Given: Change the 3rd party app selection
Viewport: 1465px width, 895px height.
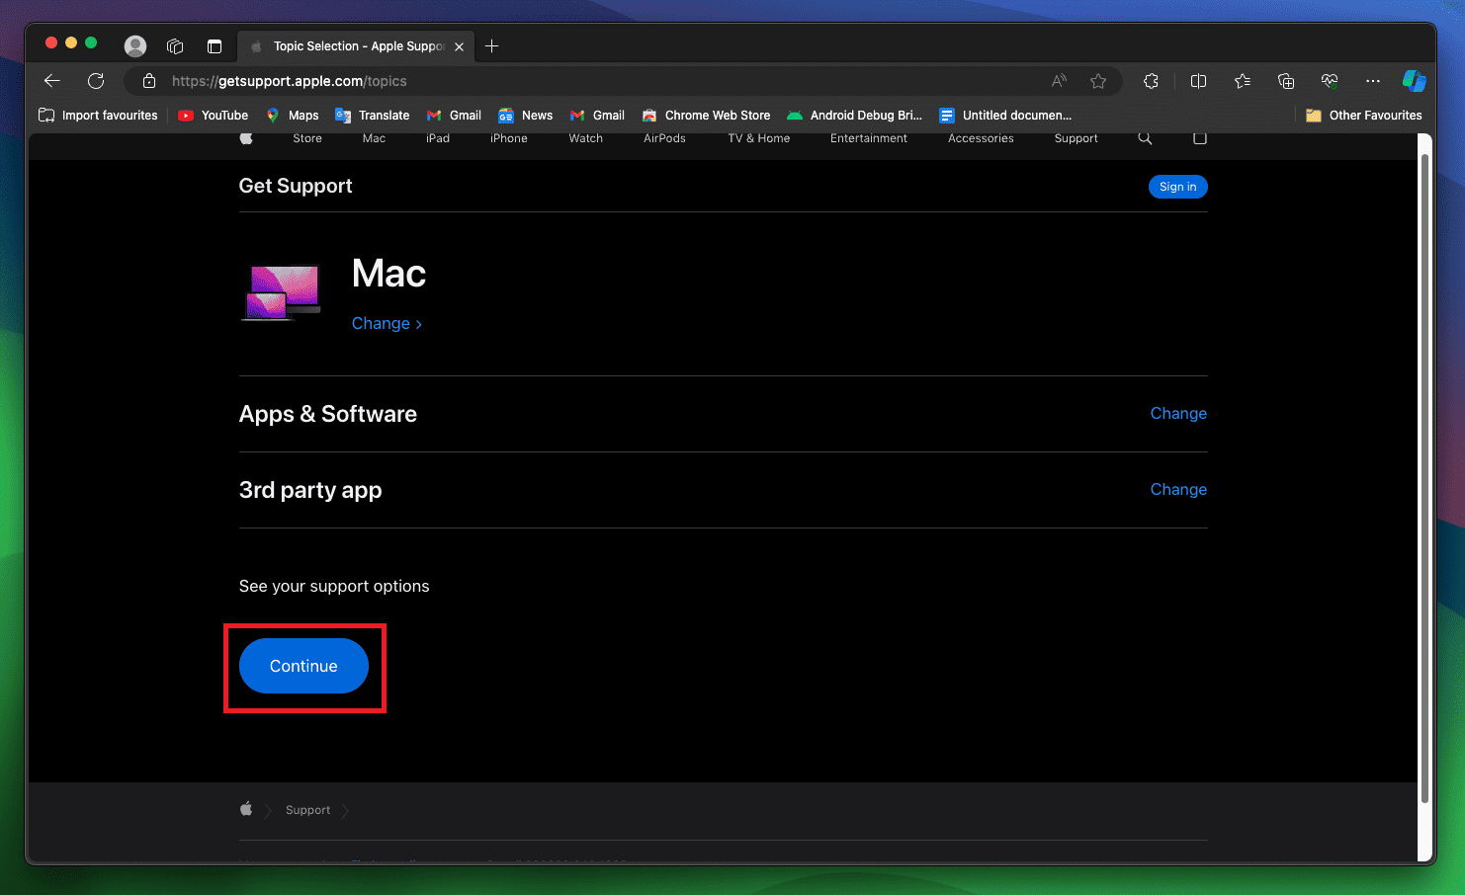Looking at the screenshot, I should tap(1178, 489).
